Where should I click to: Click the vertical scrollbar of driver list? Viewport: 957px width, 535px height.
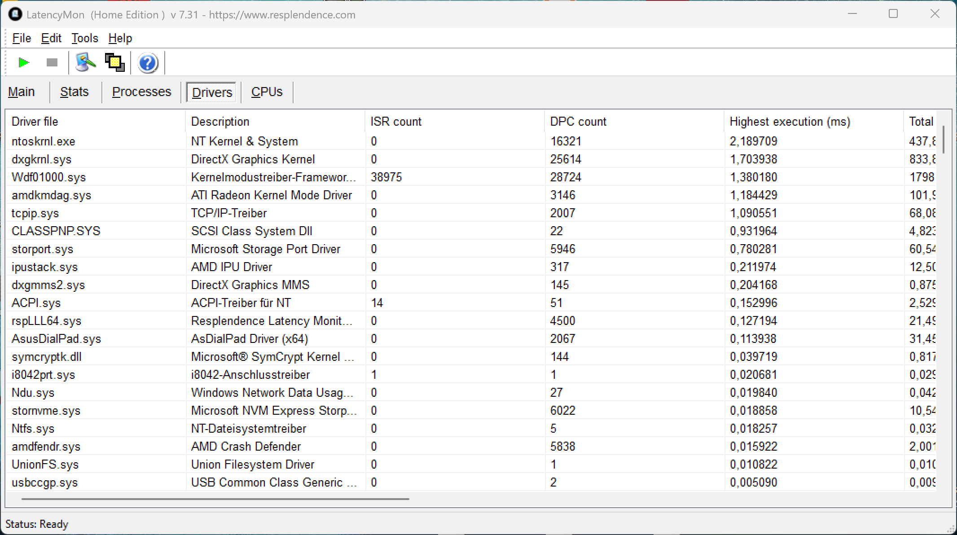tap(944, 140)
